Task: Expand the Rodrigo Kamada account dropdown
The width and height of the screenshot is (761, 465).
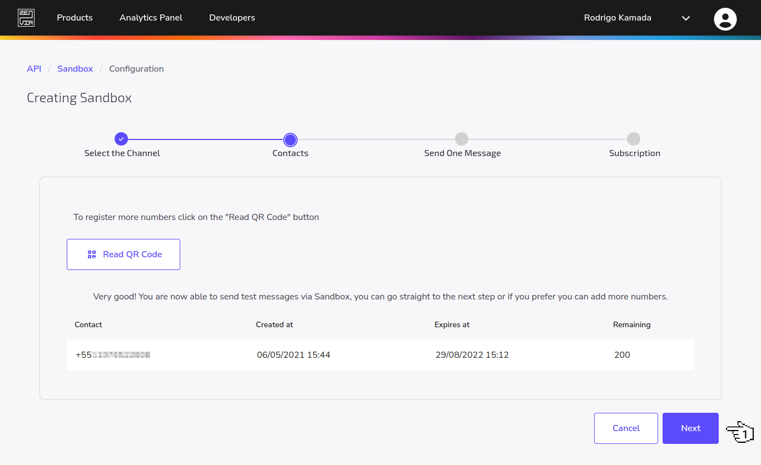Action: [x=685, y=18]
